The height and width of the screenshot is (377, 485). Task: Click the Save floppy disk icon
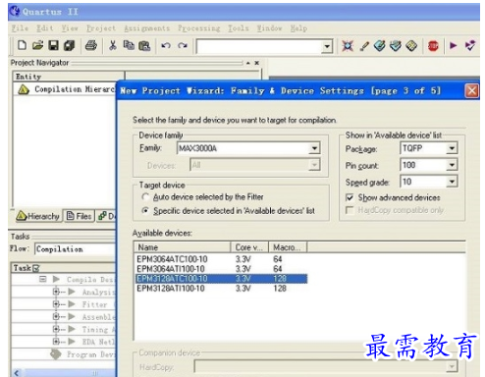53,45
